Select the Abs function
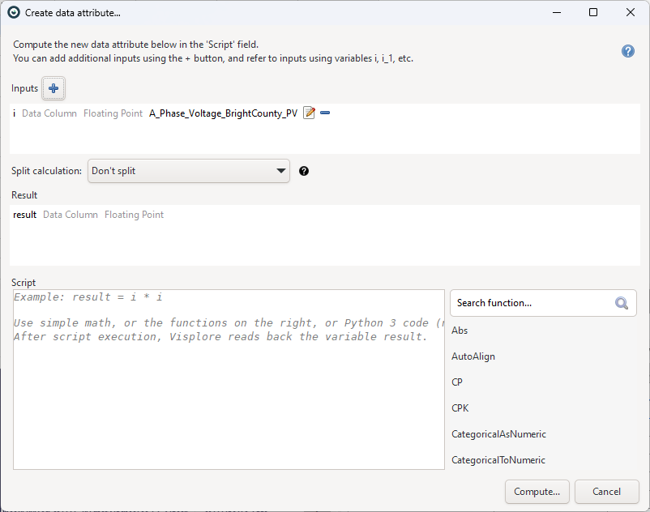Screen dimensions: 650x512 pyautogui.click(x=460, y=331)
